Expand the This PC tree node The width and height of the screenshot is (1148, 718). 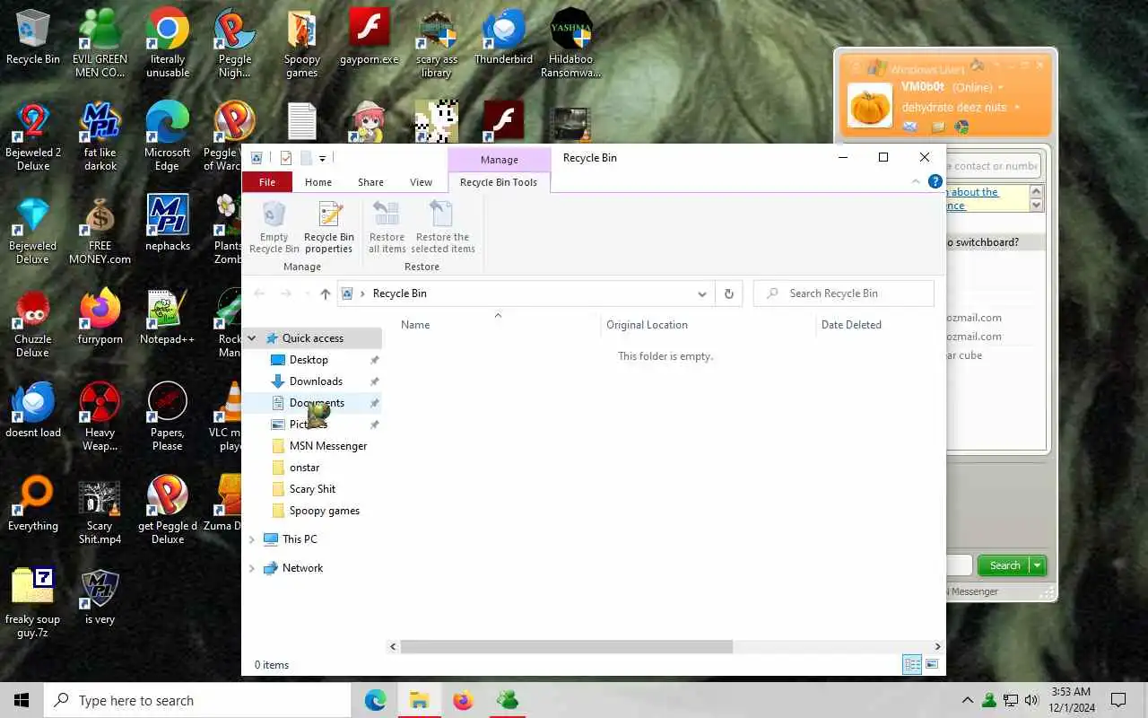pos(252,539)
